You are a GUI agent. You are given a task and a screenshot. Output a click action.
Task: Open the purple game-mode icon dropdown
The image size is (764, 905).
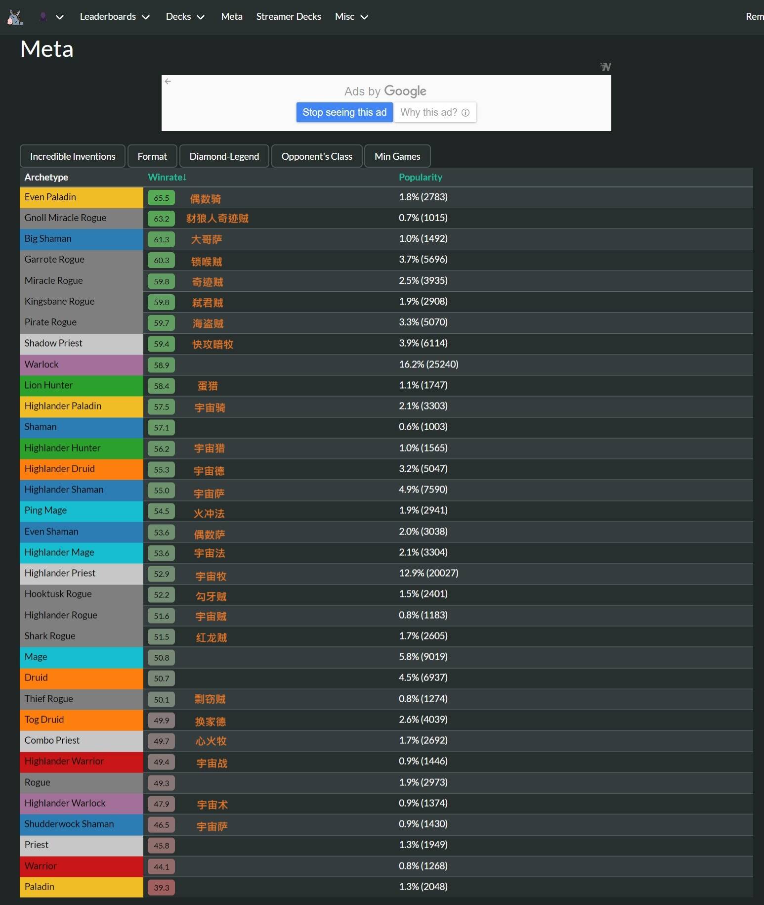(51, 17)
